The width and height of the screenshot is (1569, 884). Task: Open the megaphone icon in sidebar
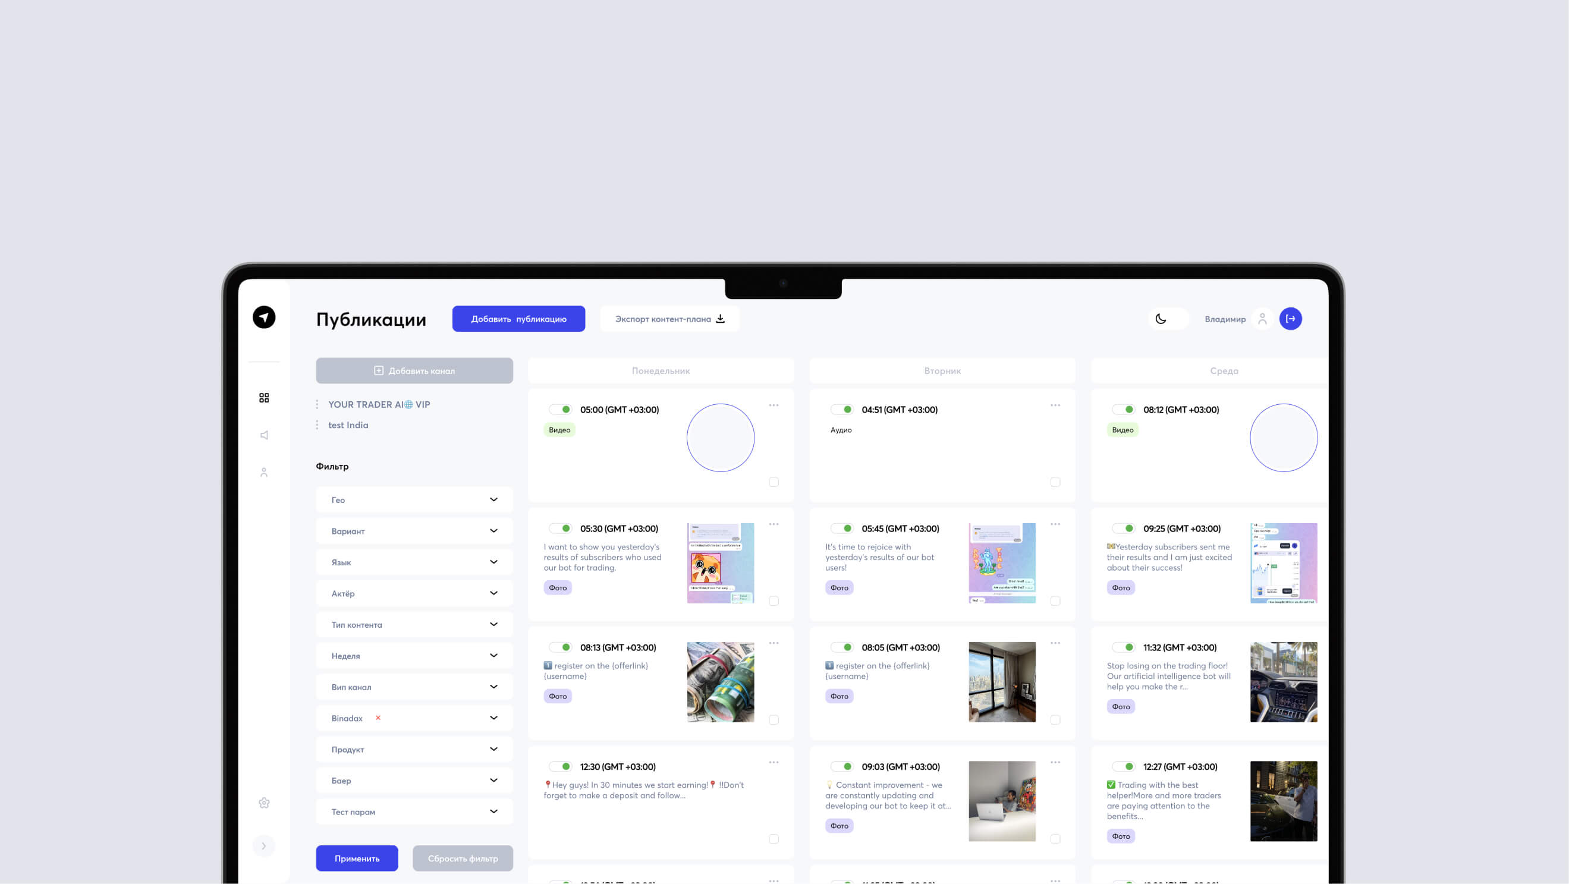tap(264, 435)
